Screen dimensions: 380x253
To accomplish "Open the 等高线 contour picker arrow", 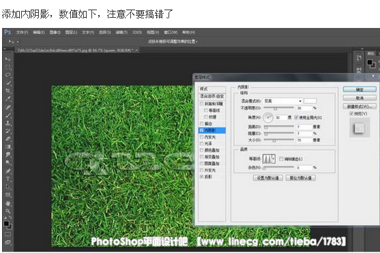I will point(274,159).
